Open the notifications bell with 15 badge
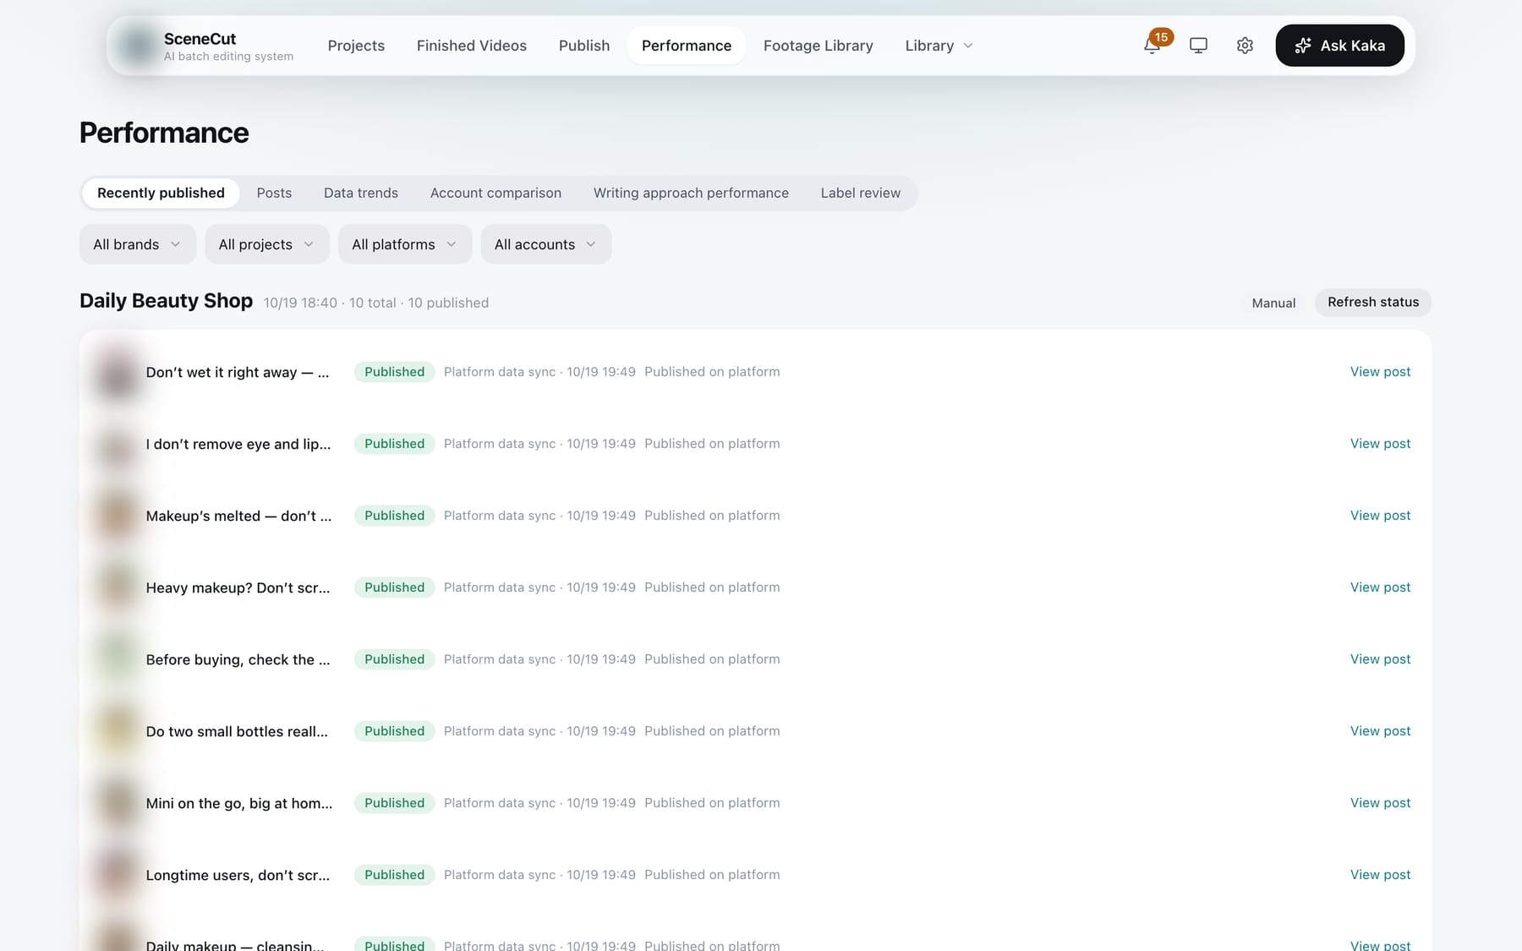 1152,46
